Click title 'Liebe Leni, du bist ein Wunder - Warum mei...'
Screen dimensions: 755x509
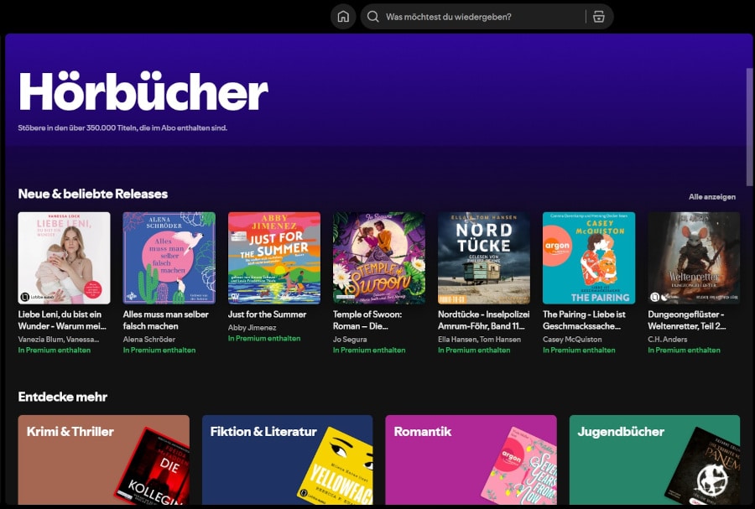point(62,320)
